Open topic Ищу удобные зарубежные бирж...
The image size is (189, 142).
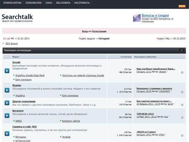156,69
